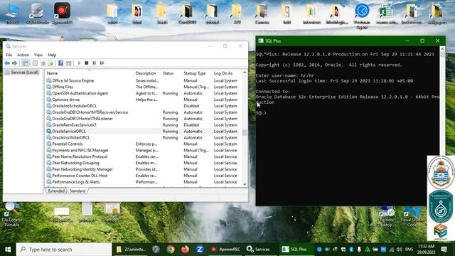Switch to ApowerREC taskbar button
Viewport: 455px width, 256px height.
[x=225, y=250]
